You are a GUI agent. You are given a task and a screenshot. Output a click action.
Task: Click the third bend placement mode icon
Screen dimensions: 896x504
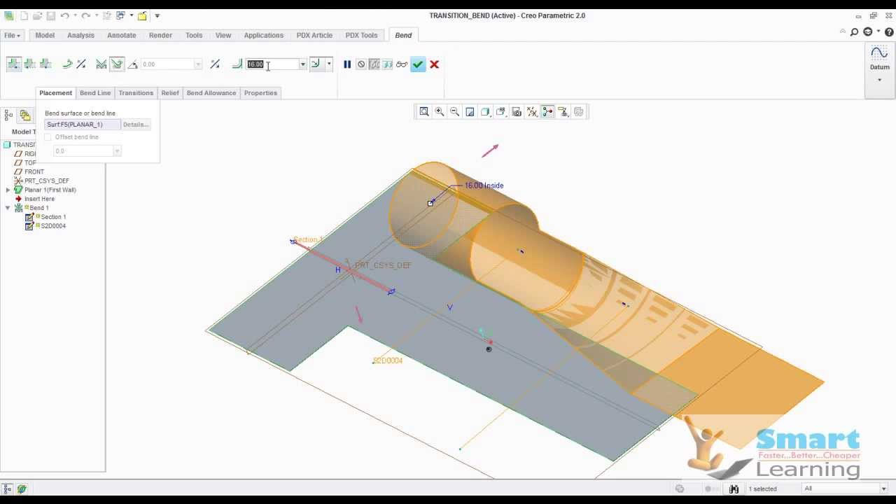tap(45, 64)
